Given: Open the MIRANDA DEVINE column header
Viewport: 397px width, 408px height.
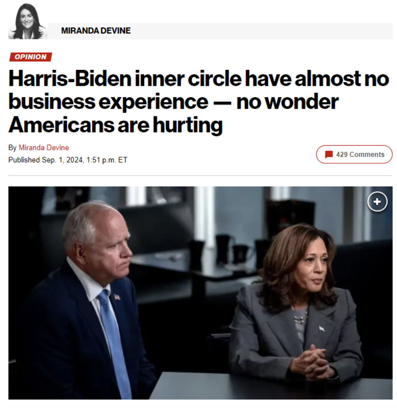Looking at the screenshot, I should coord(96,31).
